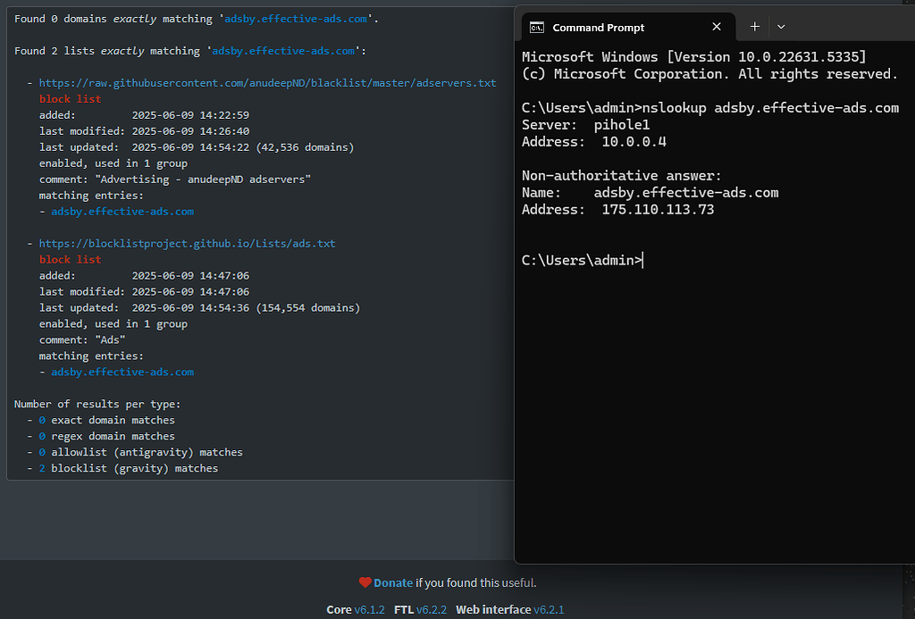Click the red heart icon beside Donate
This screenshot has width=915, height=619.
(365, 581)
